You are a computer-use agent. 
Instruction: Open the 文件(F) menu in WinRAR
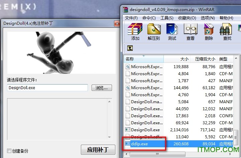pos(131,18)
